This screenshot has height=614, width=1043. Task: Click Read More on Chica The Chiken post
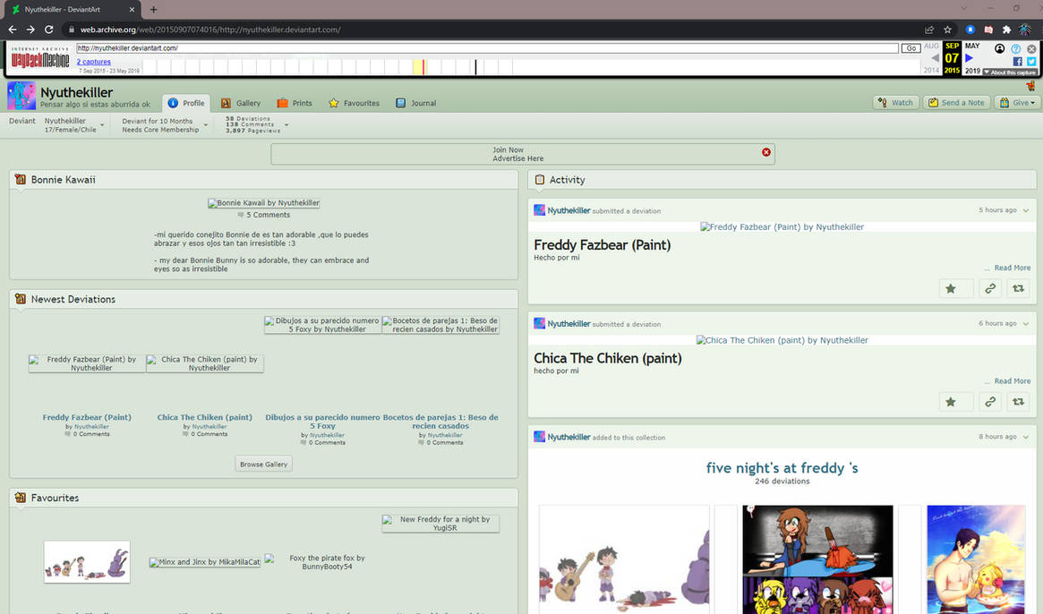[1012, 381]
